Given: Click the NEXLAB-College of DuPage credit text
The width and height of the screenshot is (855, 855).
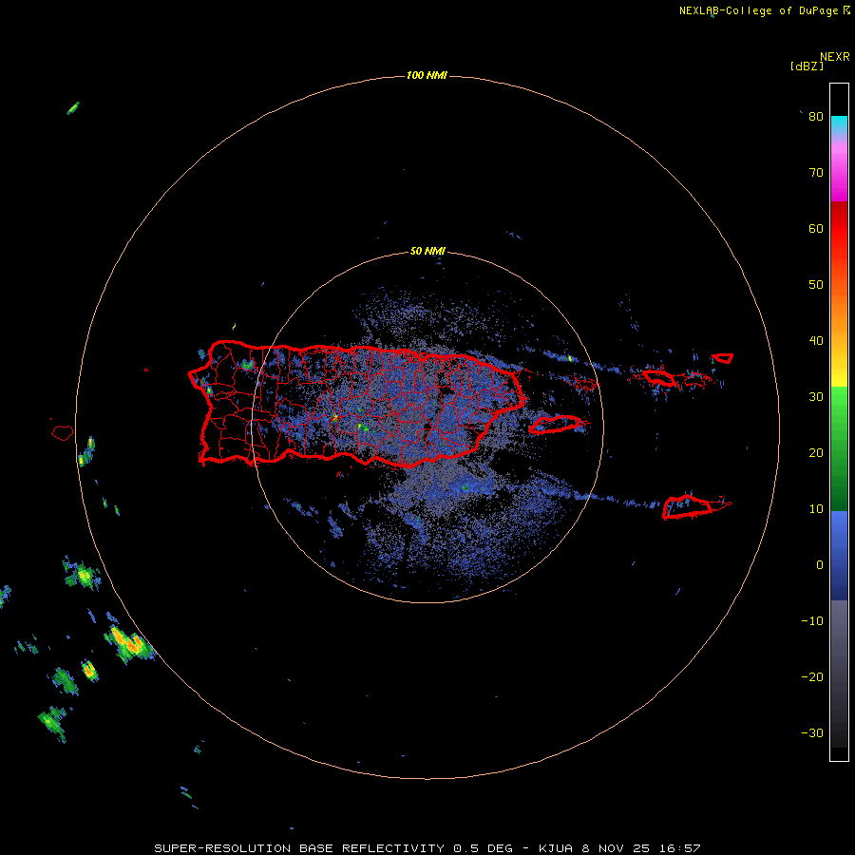Looking at the screenshot, I should tap(758, 10).
